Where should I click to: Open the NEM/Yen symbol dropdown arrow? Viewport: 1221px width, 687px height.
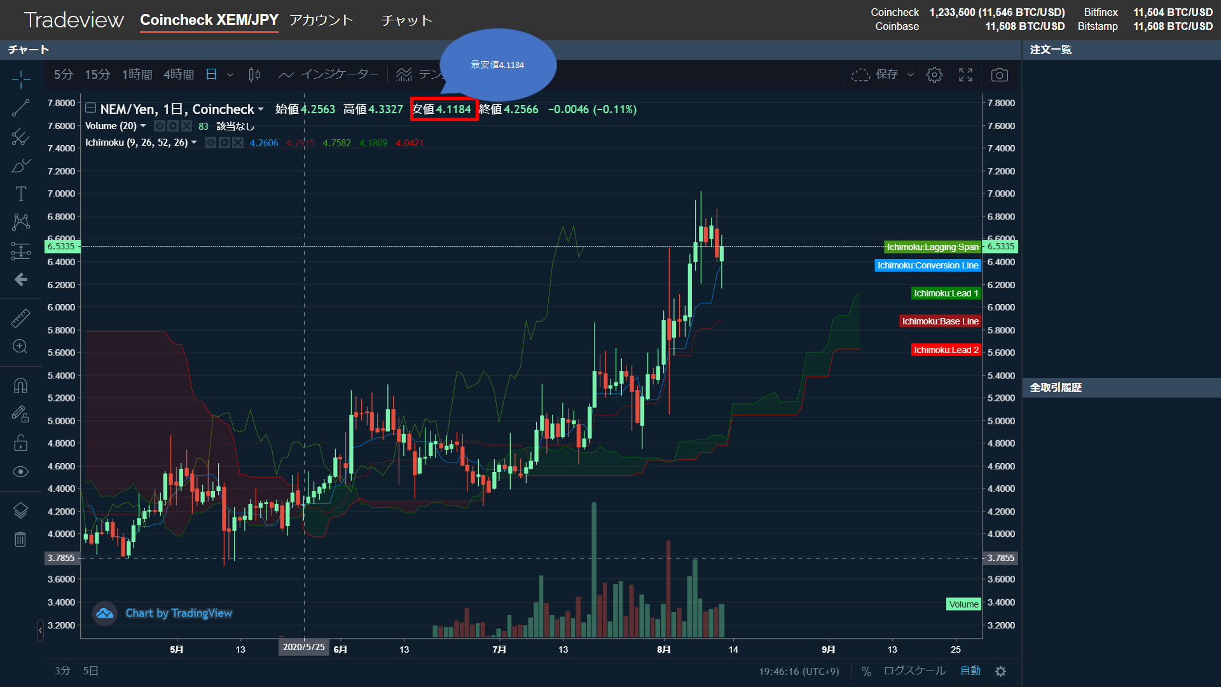click(x=261, y=109)
